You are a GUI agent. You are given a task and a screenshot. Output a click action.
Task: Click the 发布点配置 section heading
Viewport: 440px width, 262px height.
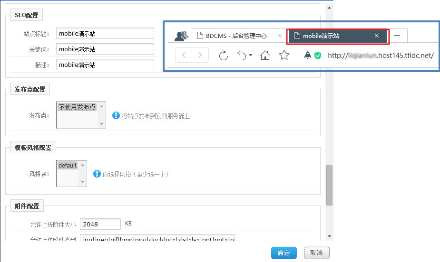(x=30, y=89)
